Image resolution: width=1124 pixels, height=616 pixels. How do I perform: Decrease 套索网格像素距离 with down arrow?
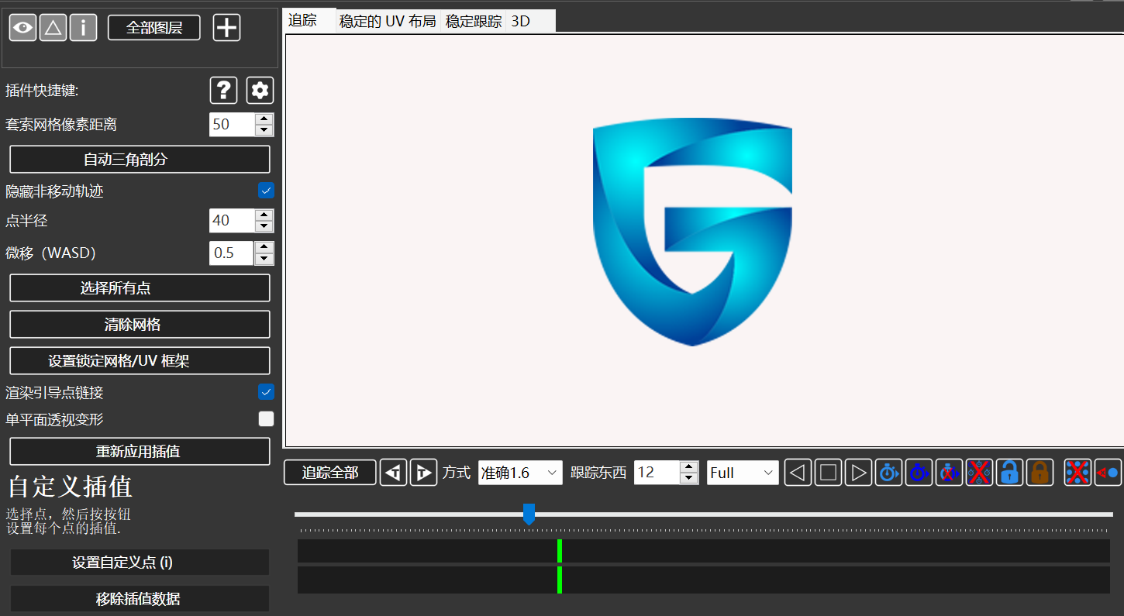[x=264, y=130]
